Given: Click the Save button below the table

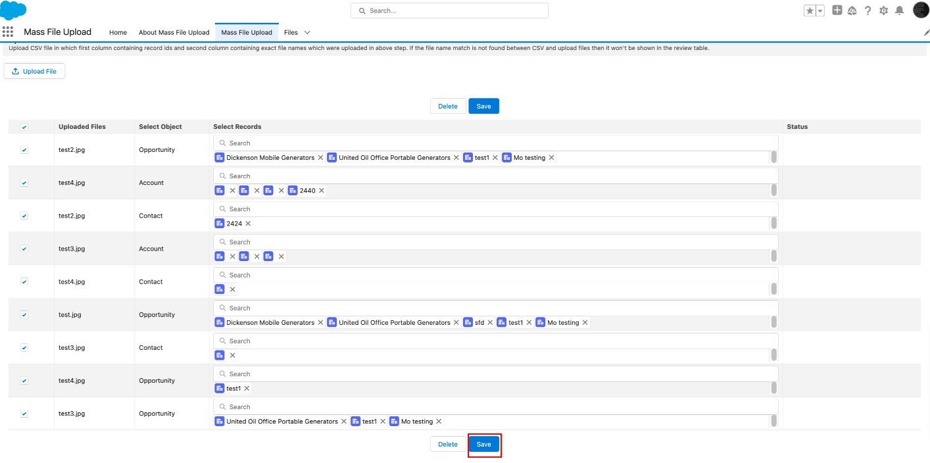Looking at the screenshot, I should pos(483,445).
